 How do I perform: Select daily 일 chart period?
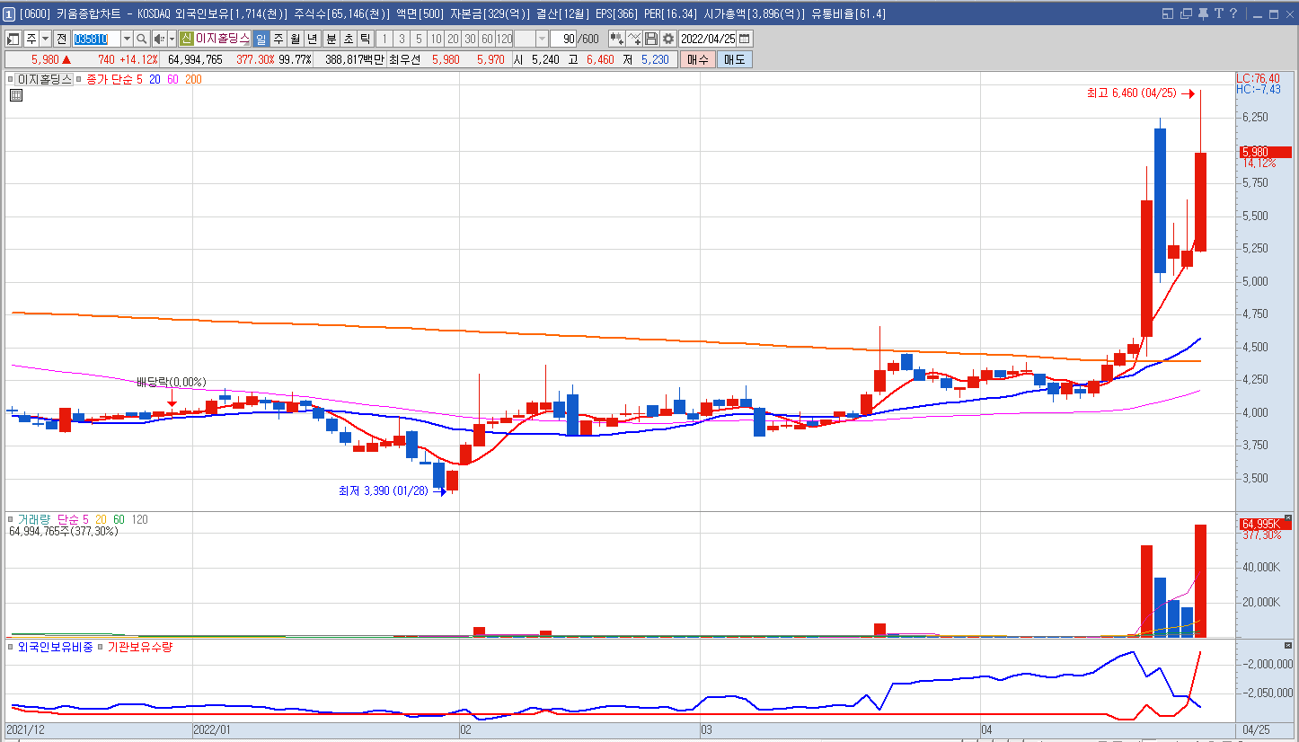[x=261, y=39]
